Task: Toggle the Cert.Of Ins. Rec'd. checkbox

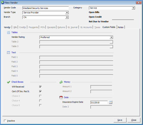Action: pos(40,91)
